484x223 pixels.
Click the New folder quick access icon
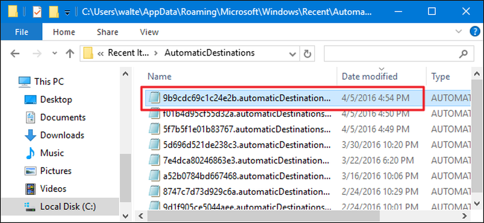click(x=54, y=12)
